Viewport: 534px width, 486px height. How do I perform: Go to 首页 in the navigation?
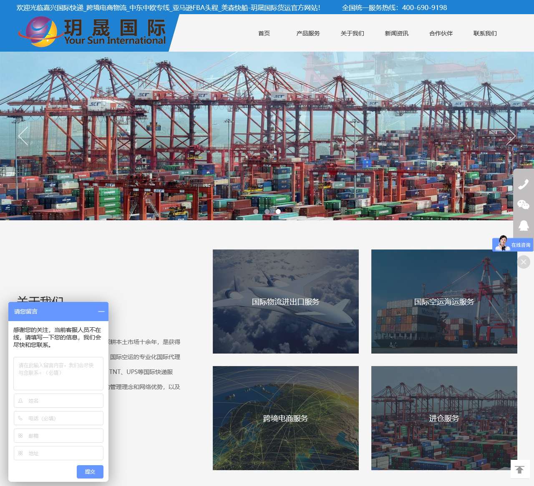tap(264, 33)
